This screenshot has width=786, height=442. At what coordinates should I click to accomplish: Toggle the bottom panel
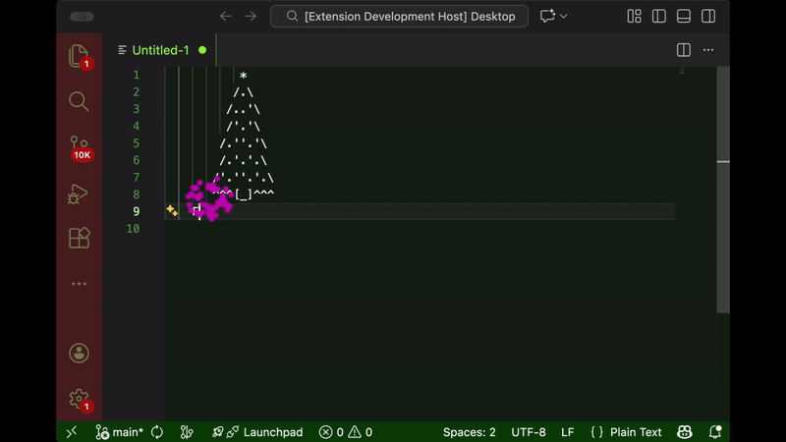point(683,17)
